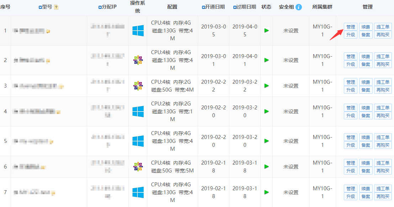The height and width of the screenshot is (207, 394).
Task: Open the 分配IP column sort dropdown
Action: click(100, 7)
